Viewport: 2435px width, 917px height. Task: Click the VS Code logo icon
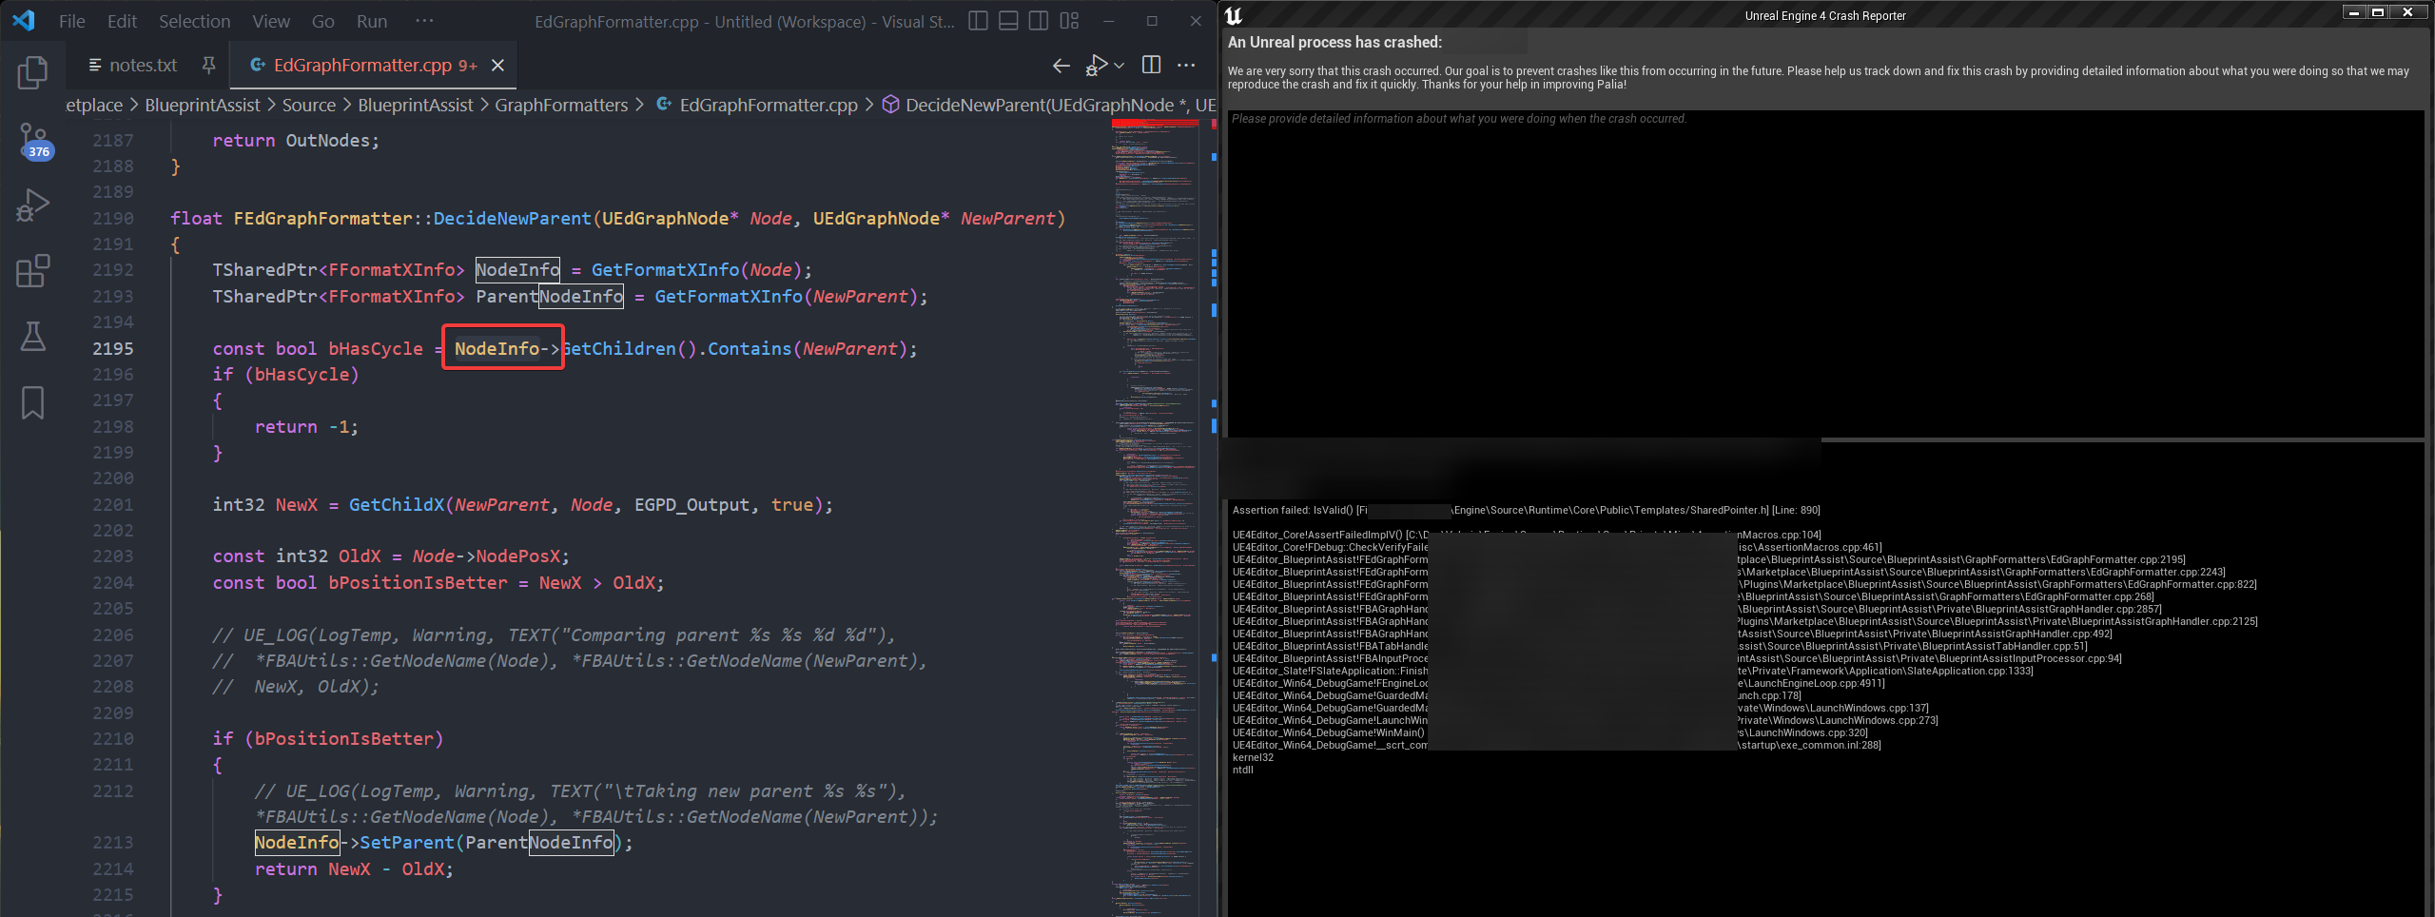point(24,20)
